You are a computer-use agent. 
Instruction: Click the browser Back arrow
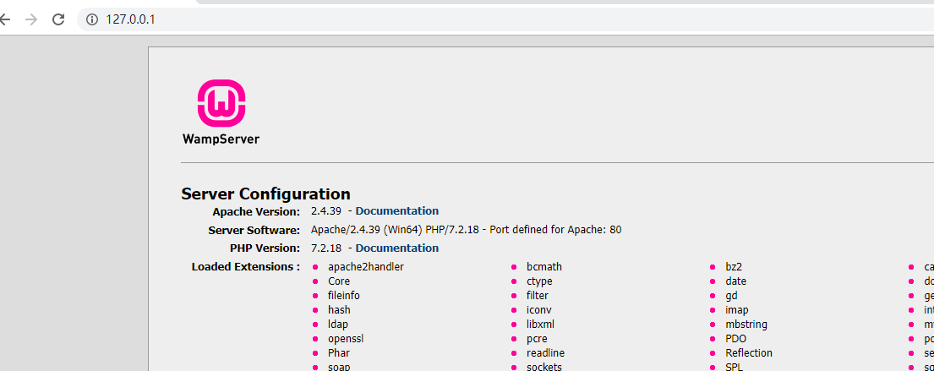(5, 19)
